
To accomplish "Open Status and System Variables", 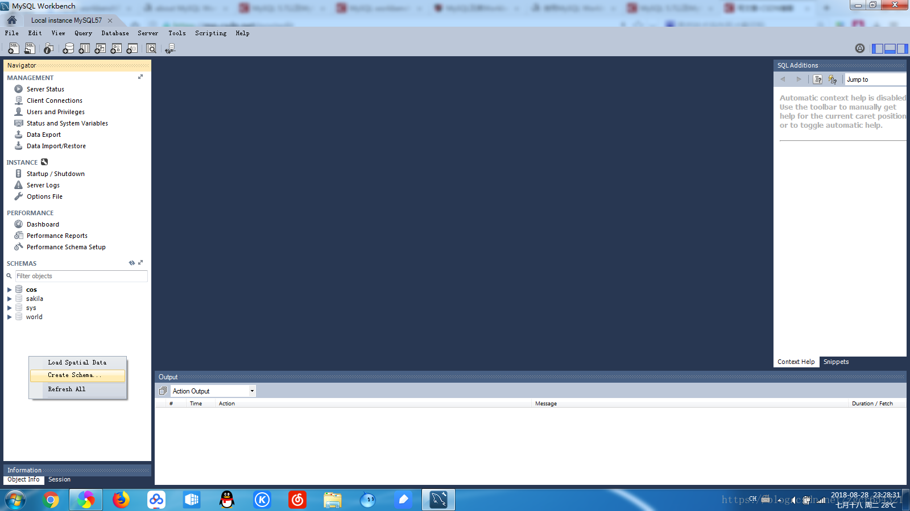I will point(67,123).
